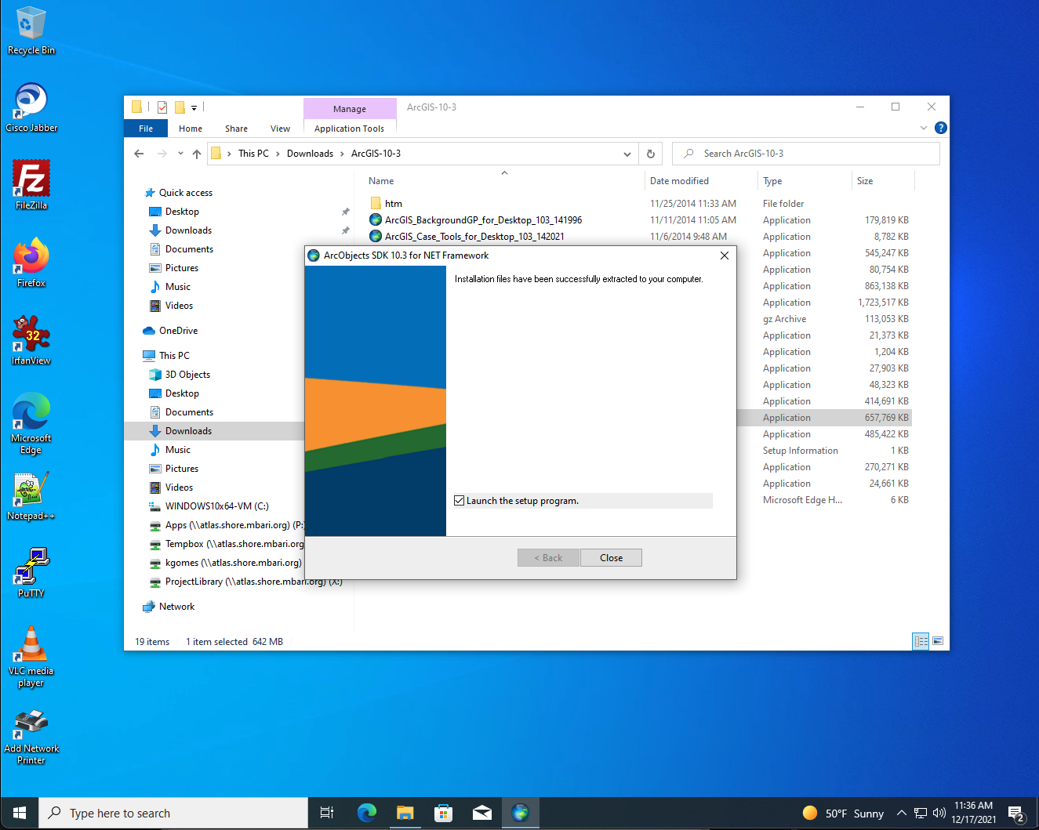Click the Refresh button in address bar
Image resolution: width=1039 pixels, height=830 pixels.
pos(650,154)
